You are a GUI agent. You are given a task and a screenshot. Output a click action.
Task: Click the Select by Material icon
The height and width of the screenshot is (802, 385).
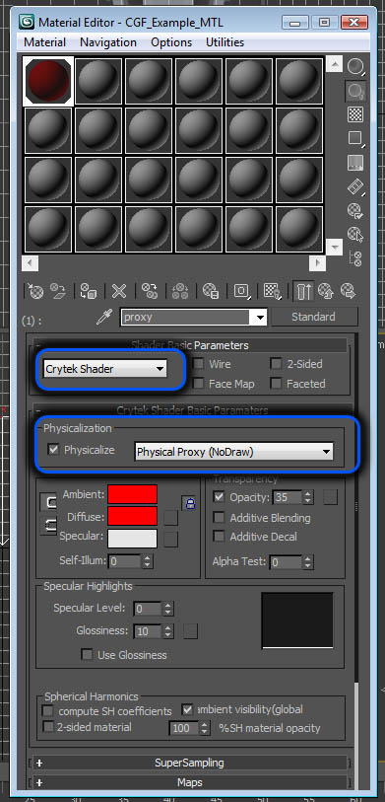tap(355, 235)
